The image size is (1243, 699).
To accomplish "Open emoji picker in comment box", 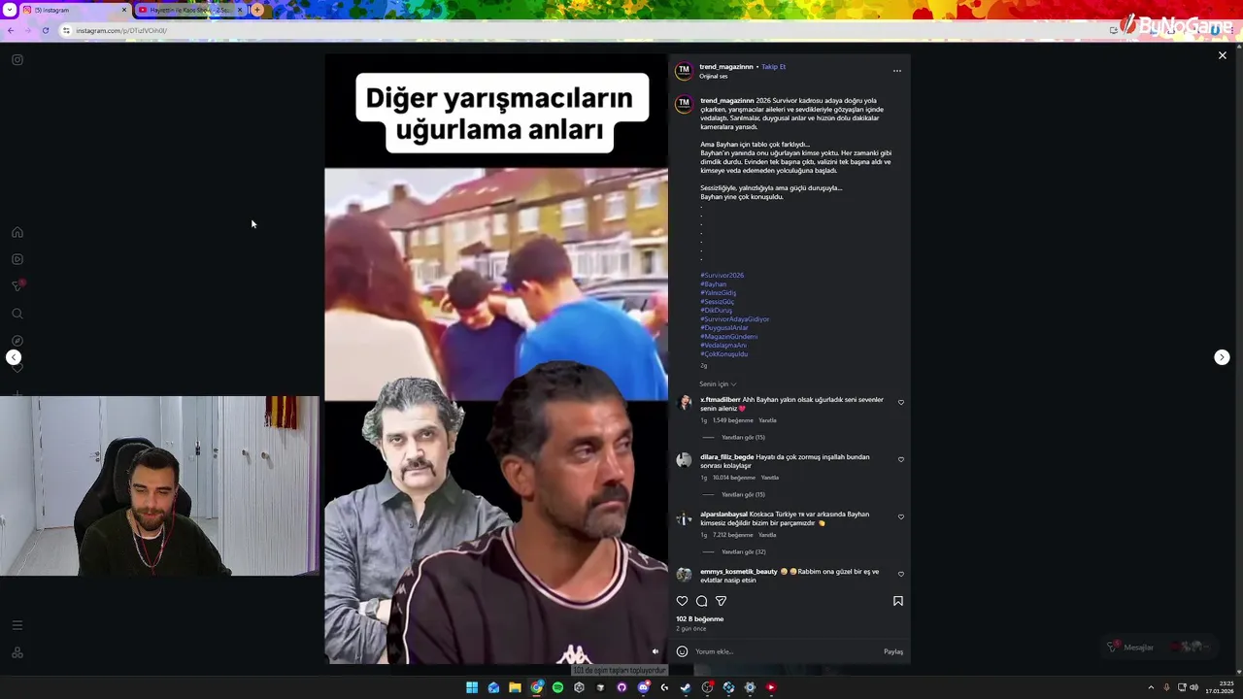I will [682, 651].
